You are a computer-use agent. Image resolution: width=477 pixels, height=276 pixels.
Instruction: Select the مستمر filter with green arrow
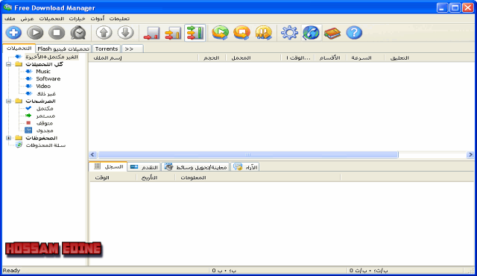(x=45, y=116)
